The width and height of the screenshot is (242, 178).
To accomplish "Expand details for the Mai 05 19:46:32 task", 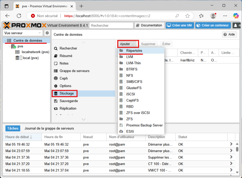I will pos(231,144).
